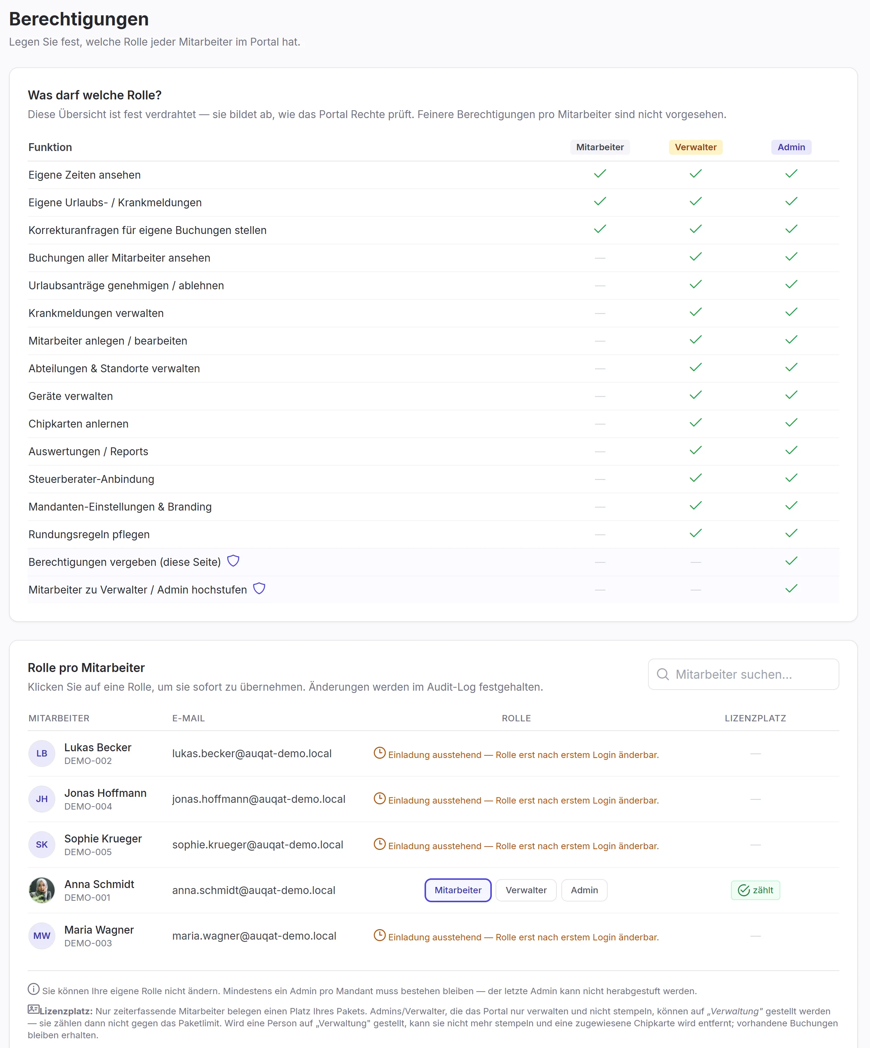Click the employee ID 'DEMO-005'
The image size is (870, 1048).
pyautogui.click(x=88, y=852)
